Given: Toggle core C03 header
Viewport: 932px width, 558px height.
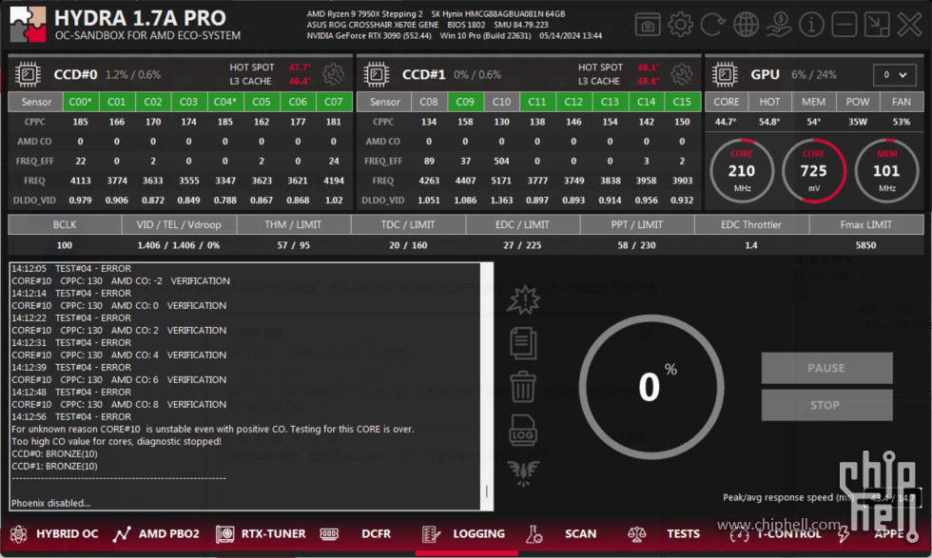Looking at the screenshot, I should [188, 102].
